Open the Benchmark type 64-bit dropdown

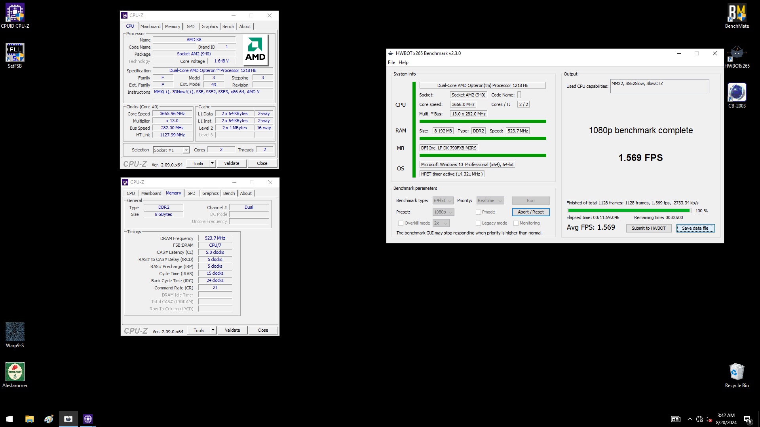443,201
